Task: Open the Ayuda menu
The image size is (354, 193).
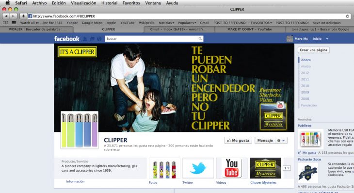Action: (172, 3)
